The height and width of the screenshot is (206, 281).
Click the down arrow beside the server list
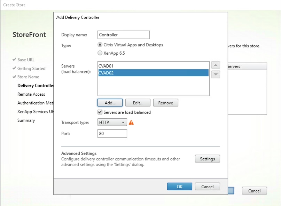tap(215, 74)
